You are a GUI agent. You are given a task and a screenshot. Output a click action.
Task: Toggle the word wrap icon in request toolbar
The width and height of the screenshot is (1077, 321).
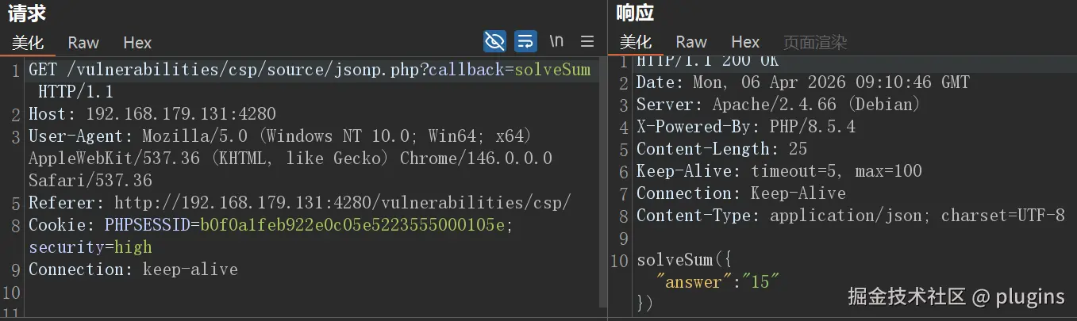pyautogui.click(x=525, y=41)
